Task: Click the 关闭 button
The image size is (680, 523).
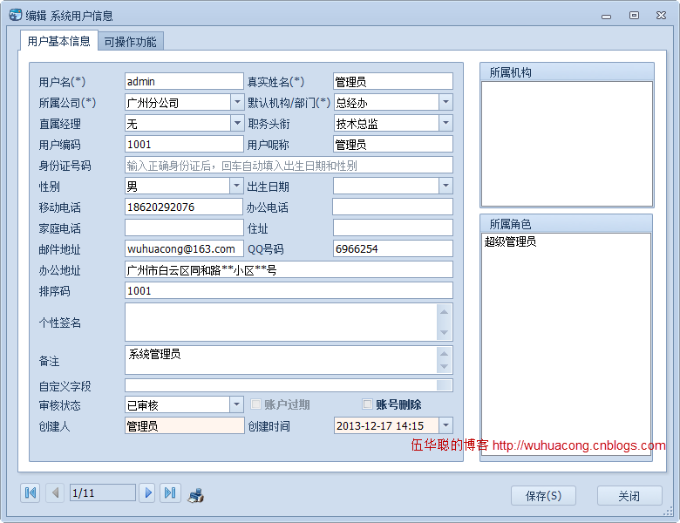Action: coord(629,496)
